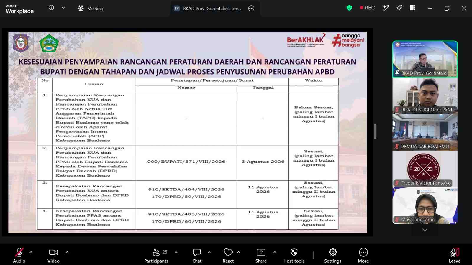Image resolution: width=472 pixels, height=265 pixels.
Task: Open the Participants panel
Action: tap(156, 255)
